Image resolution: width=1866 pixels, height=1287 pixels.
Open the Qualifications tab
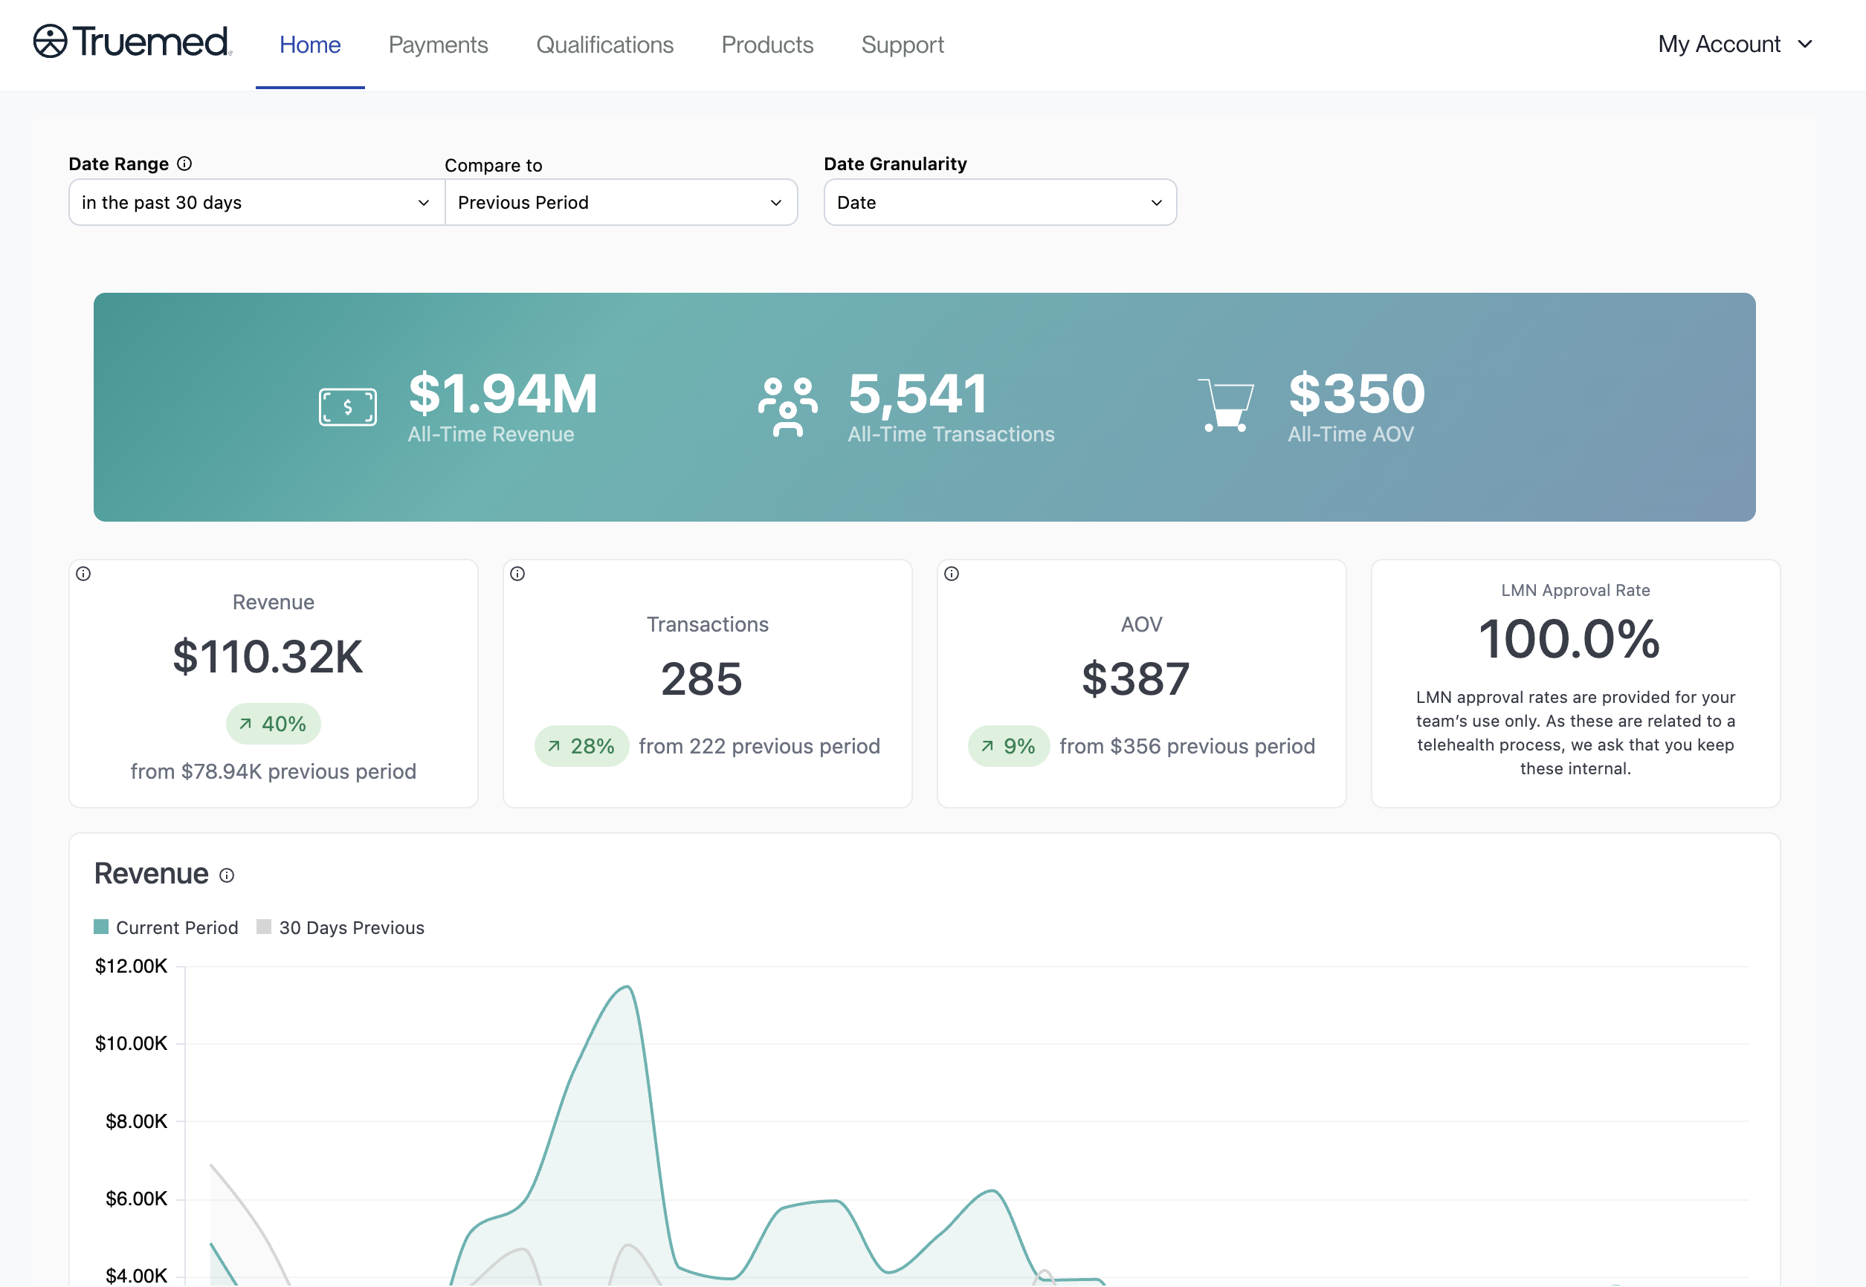pyautogui.click(x=604, y=45)
